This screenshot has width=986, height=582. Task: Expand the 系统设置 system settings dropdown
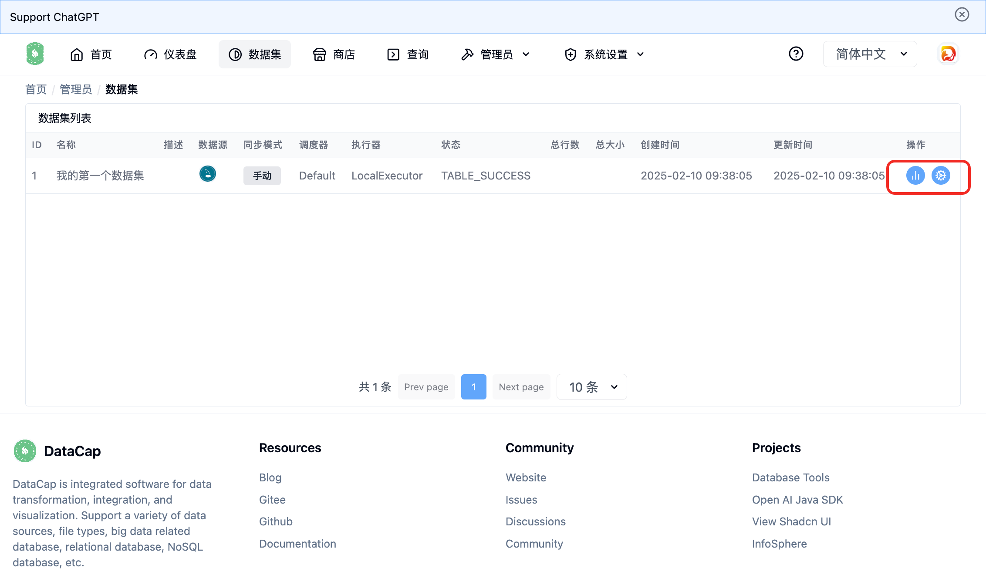click(x=604, y=54)
